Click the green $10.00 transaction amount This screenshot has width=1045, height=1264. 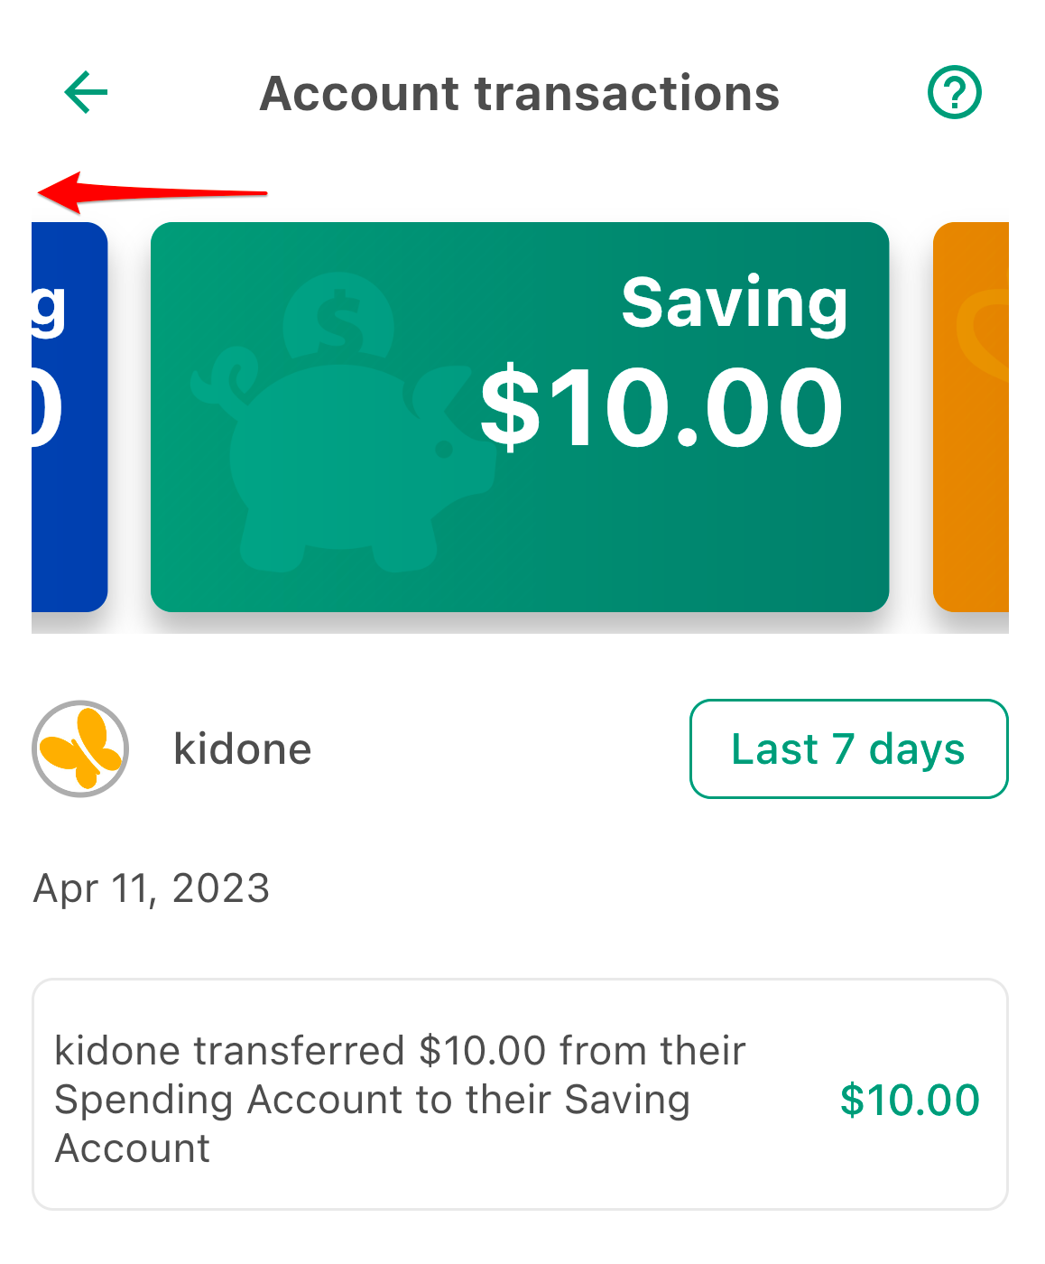click(x=910, y=1100)
